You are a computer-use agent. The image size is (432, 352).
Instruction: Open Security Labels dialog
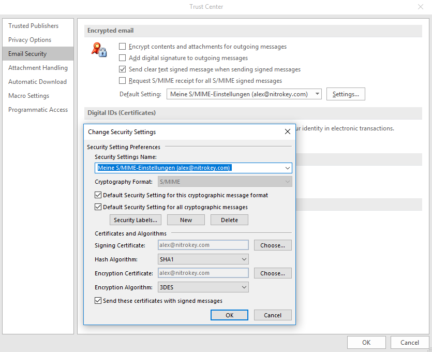(136, 220)
